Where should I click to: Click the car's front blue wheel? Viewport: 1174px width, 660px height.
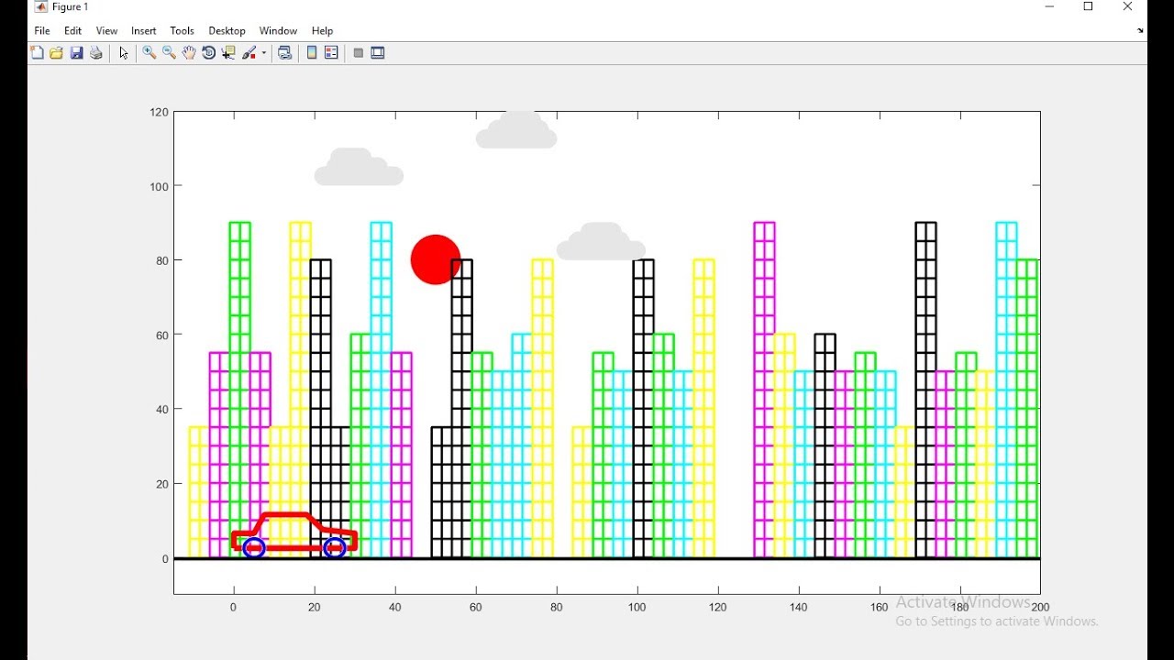tap(335, 548)
